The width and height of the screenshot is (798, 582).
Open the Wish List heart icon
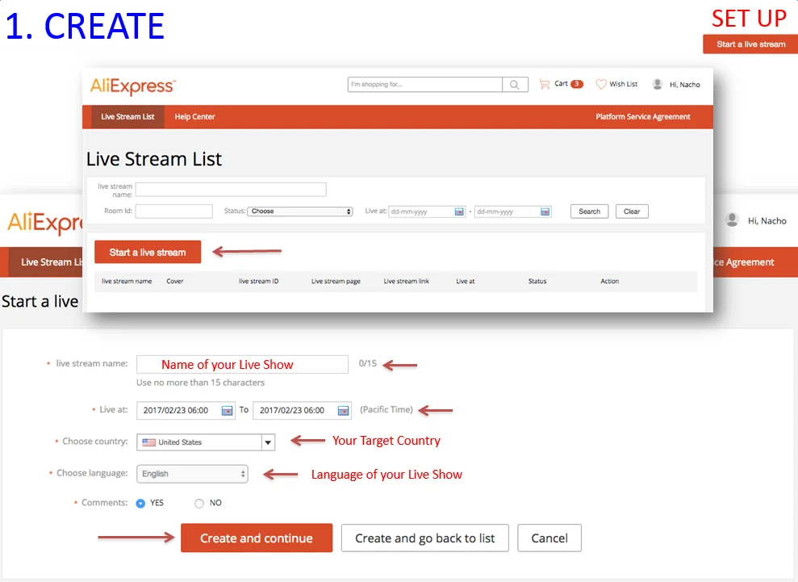[601, 84]
